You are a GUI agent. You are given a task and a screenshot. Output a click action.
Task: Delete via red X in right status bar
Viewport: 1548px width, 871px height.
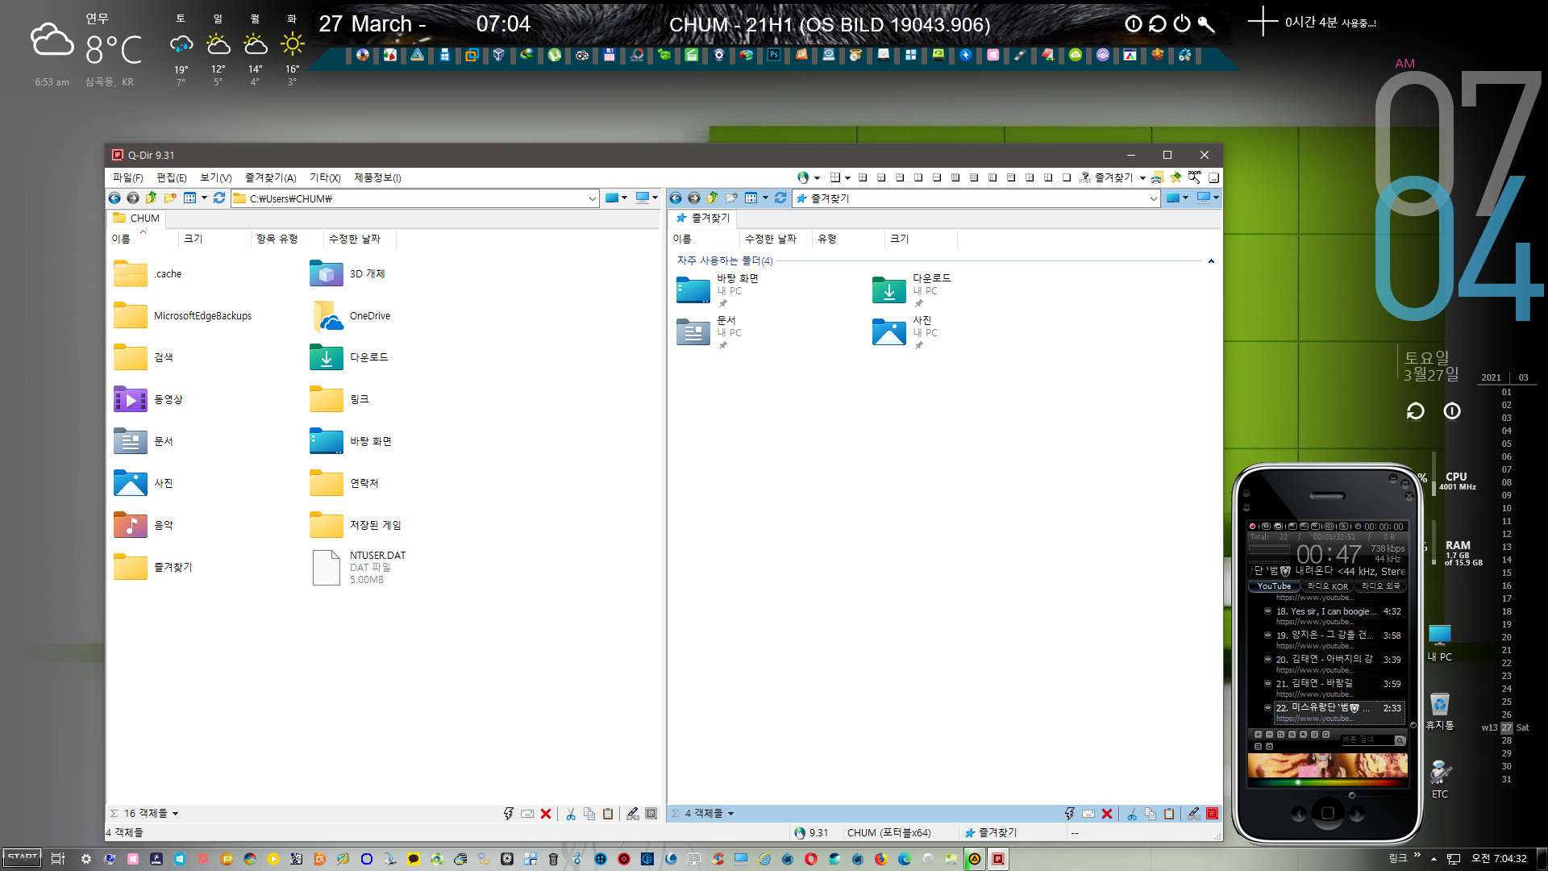pyautogui.click(x=1107, y=814)
